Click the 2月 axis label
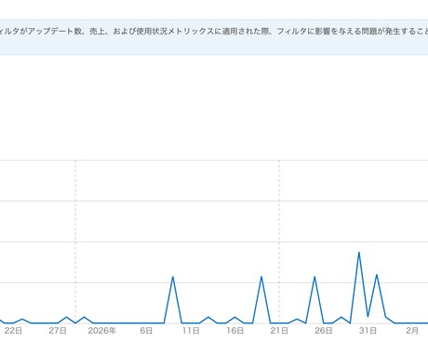Screen dimensions: 428x354 point(412,331)
